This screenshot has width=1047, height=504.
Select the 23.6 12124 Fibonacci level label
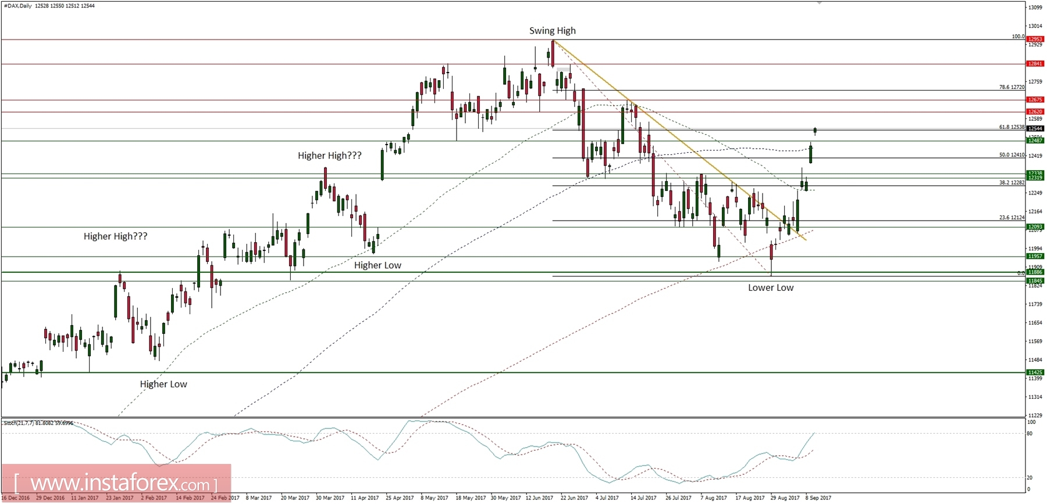click(x=1012, y=218)
